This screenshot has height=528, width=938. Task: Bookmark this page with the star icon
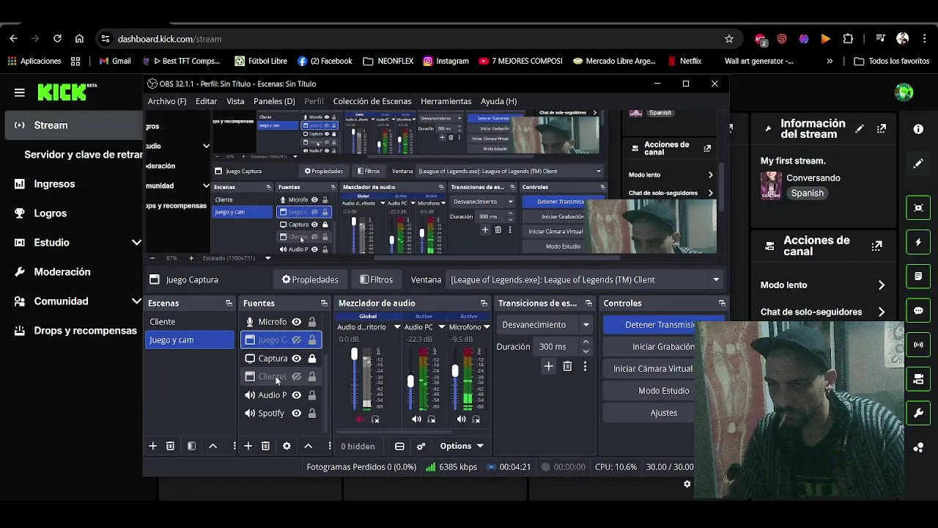[728, 39]
